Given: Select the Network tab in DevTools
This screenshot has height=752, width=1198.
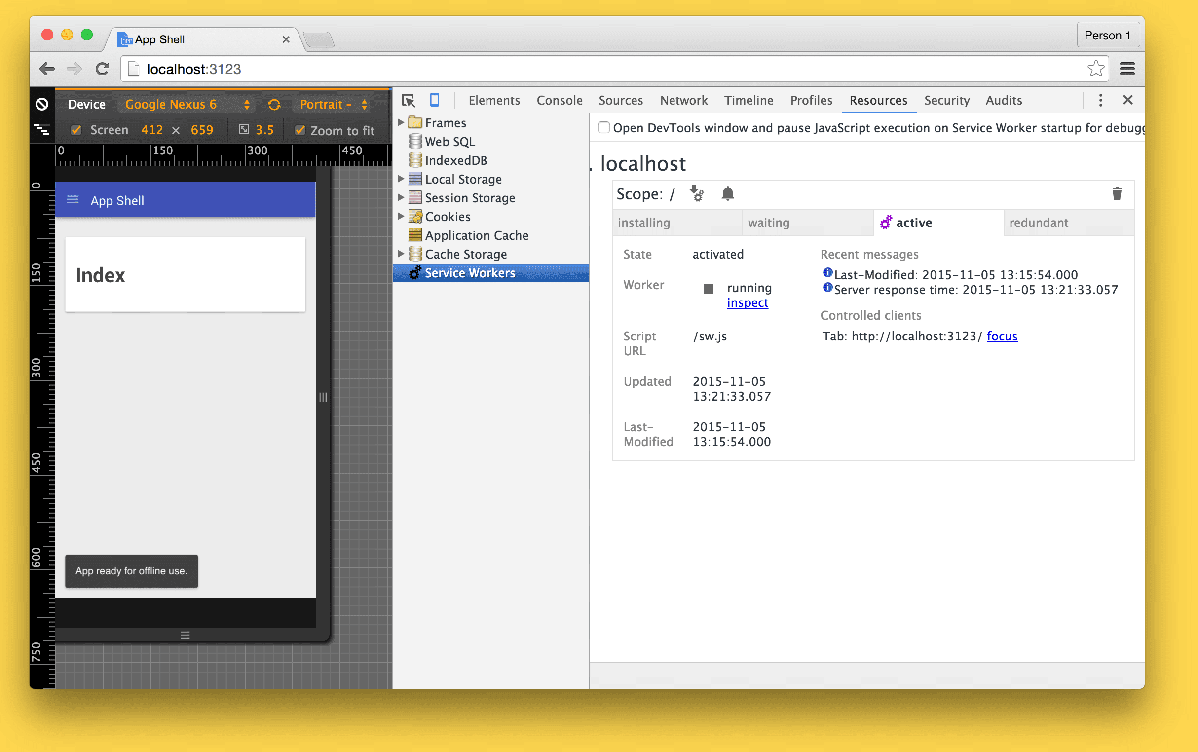Looking at the screenshot, I should [x=682, y=101].
